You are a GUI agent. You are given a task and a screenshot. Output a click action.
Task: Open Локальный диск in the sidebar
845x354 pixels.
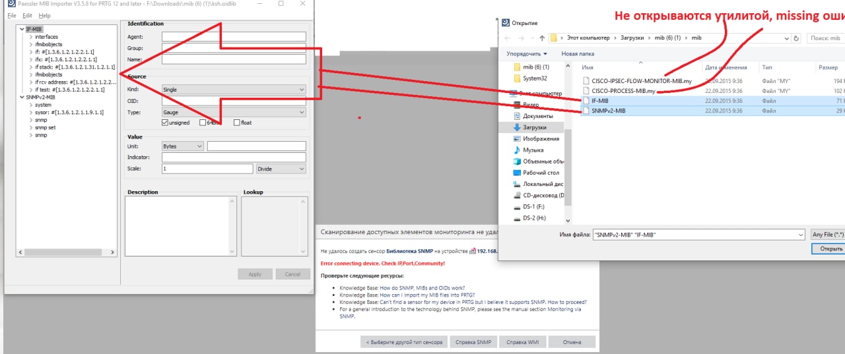539,184
